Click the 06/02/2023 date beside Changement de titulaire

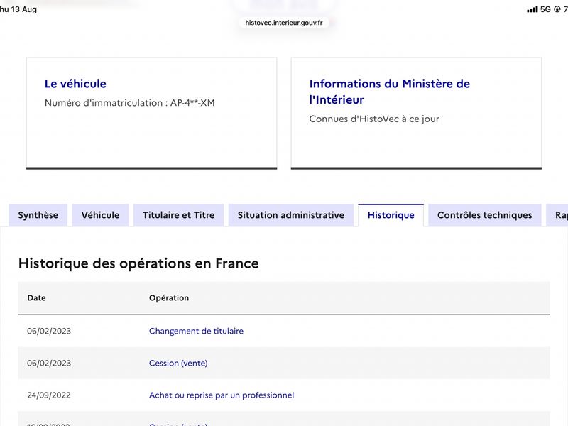tap(49, 331)
